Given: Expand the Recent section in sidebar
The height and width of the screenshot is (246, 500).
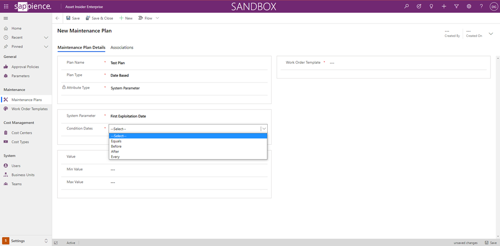Looking at the screenshot, I should pos(46,37).
